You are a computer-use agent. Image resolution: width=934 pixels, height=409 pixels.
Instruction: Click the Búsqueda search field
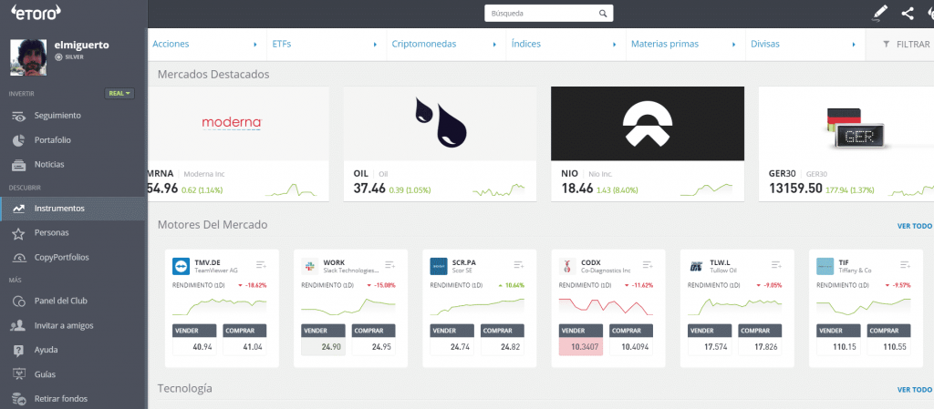tap(548, 13)
